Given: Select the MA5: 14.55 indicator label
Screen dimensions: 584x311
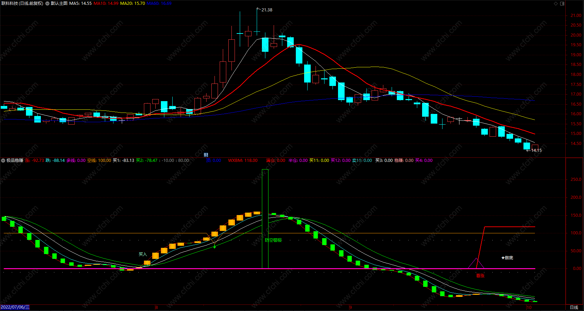Looking at the screenshot, I should click(x=81, y=3).
